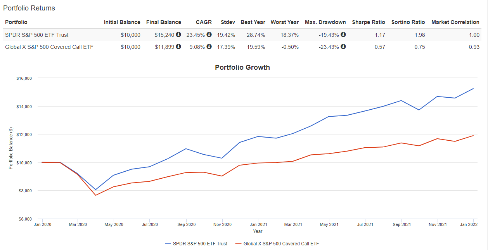Click the Final Balance column header
This screenshot has width=488, height=250.
tap(164, 22)
